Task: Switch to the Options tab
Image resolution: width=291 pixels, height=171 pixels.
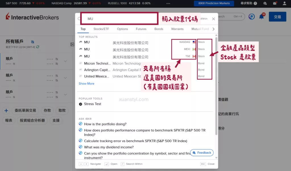Action: point(122,29)
